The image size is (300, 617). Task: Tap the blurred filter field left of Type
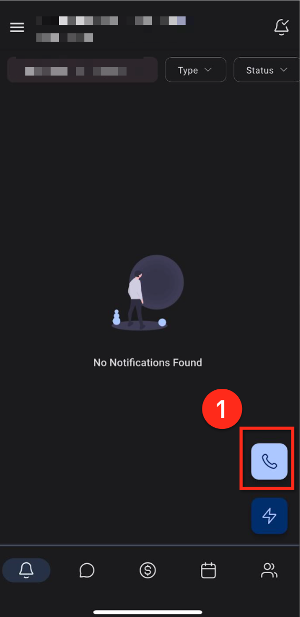point(82,70)
